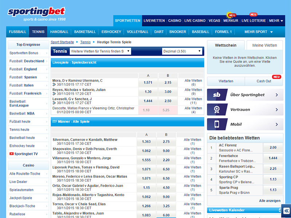This screenshot has width=291, height=218.
Task: Pick AC Florenz at odds 2.00
Action: click(273, 148)
